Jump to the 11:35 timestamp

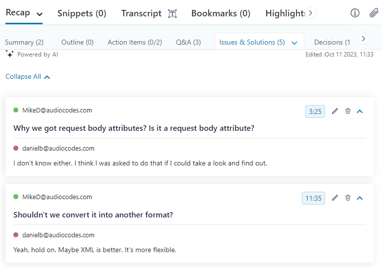(x=314, y=198)
